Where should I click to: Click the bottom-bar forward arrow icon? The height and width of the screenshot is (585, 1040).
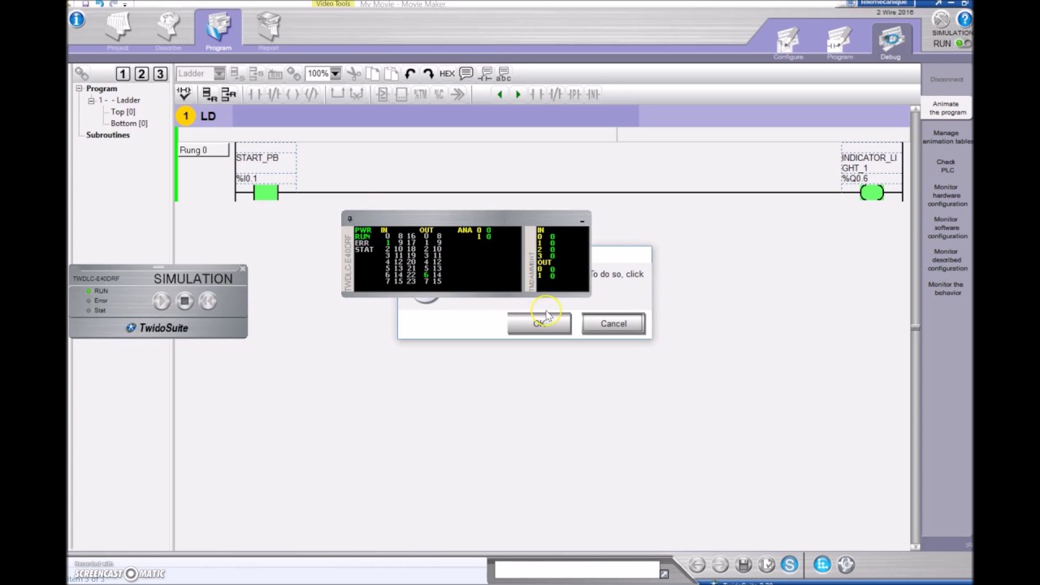pyautogui.click(x=720, y=565)
